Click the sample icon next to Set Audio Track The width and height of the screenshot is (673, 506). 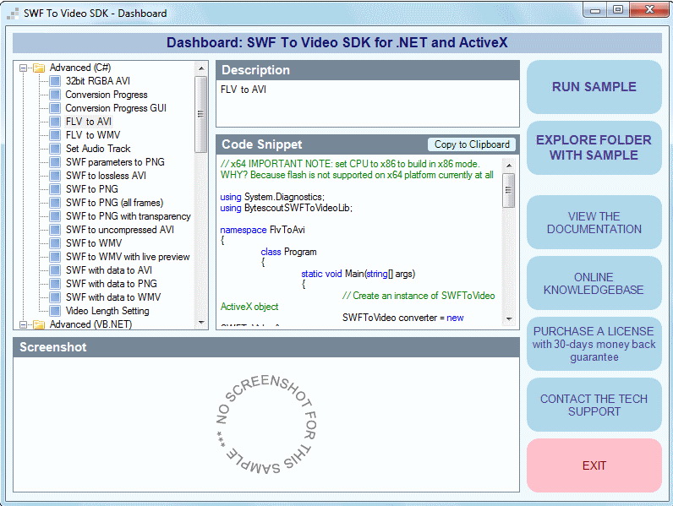[56, 149]
